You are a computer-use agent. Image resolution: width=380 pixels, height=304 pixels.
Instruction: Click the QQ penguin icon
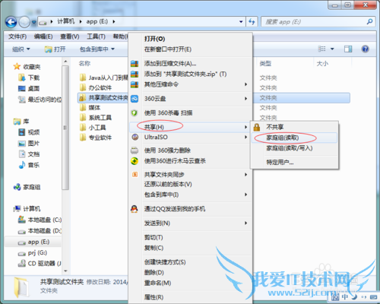[x=135, y=209]
